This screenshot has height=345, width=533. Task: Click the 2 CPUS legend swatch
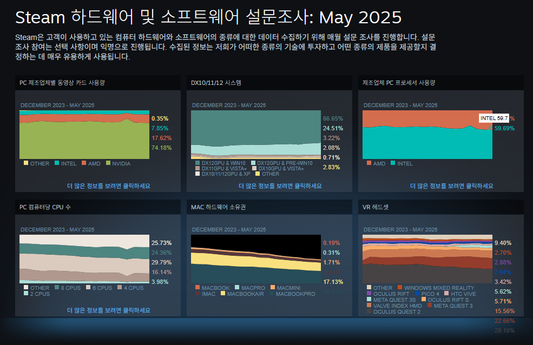pyautogui.click(x=26, y=294)
